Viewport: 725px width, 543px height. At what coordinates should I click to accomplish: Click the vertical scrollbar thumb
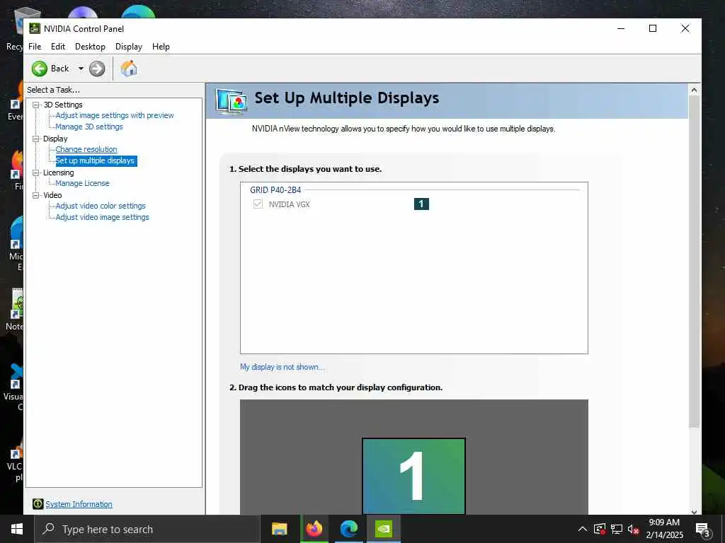694,262
